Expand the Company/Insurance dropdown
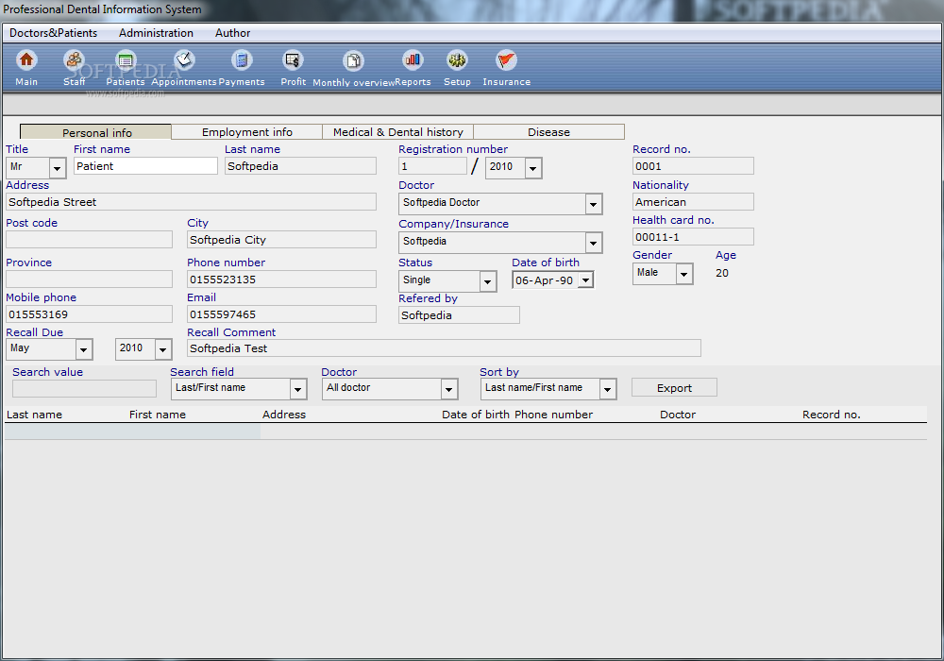The height and width of the screenshot is (661, 944). pyautogui.click(x=593, y=244)
